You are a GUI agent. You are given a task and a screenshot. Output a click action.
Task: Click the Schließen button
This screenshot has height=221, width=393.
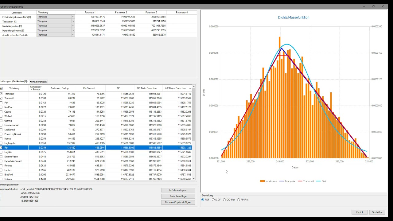click(377, 212)
